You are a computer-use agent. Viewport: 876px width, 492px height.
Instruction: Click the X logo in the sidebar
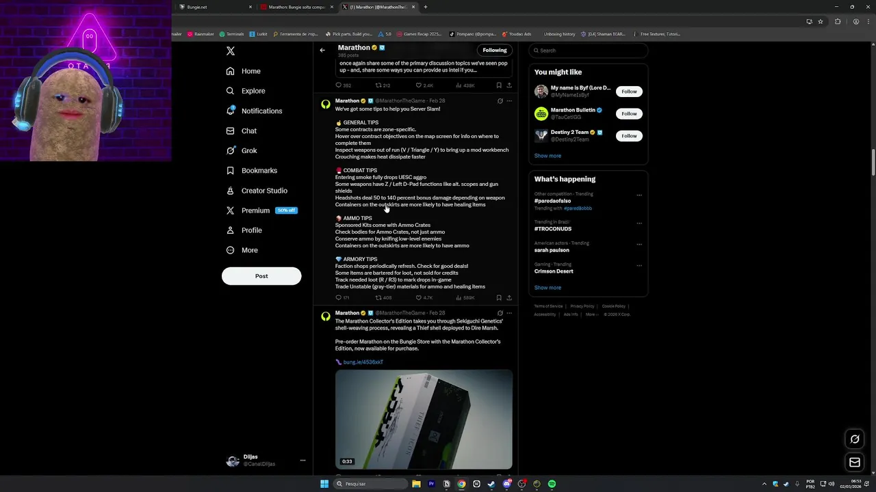click(231, 51)
